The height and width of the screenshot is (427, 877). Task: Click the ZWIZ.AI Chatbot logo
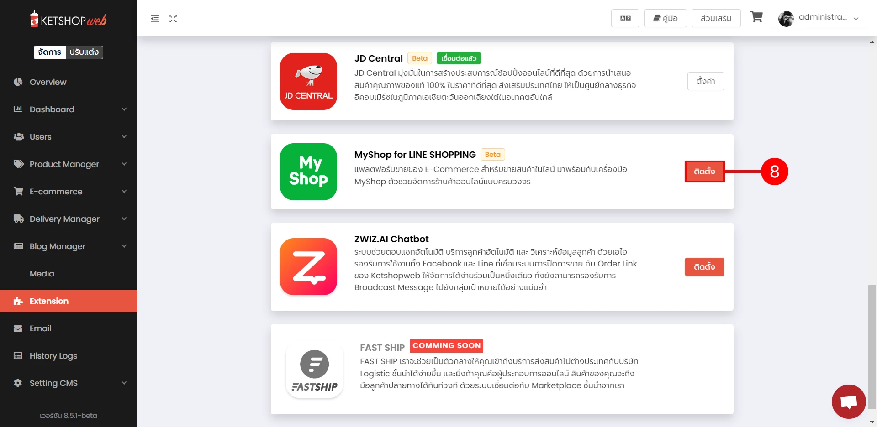coord(308,266)
